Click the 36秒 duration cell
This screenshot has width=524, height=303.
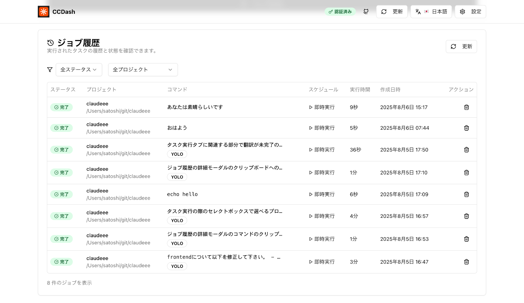click(x=356, y=149)
